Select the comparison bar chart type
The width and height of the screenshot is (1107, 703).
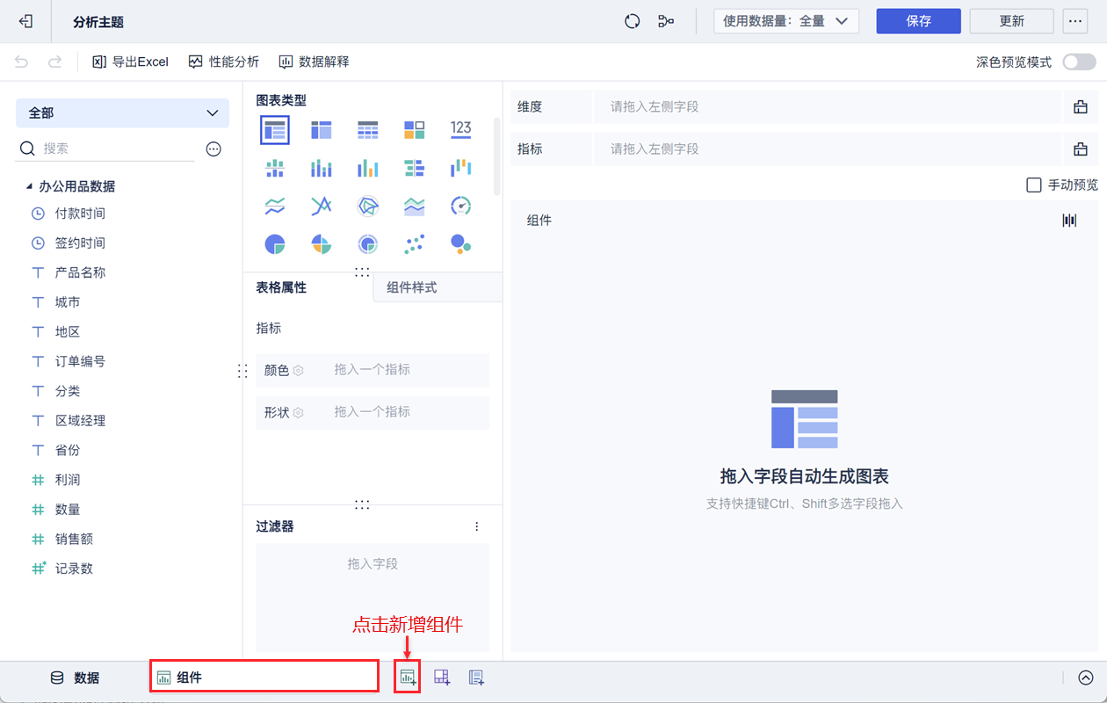tap(415, 168)
